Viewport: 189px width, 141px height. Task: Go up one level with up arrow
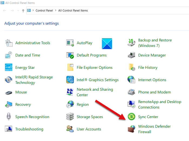pos(23,11)
